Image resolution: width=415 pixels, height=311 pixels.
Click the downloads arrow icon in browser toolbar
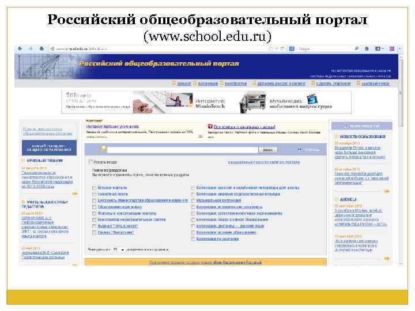tap(41, 48)
